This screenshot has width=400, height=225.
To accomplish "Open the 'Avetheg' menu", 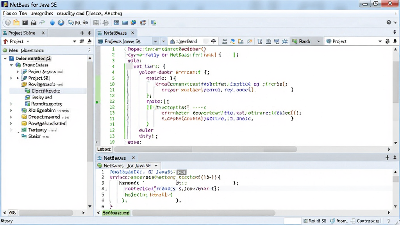I will (113, 13).
